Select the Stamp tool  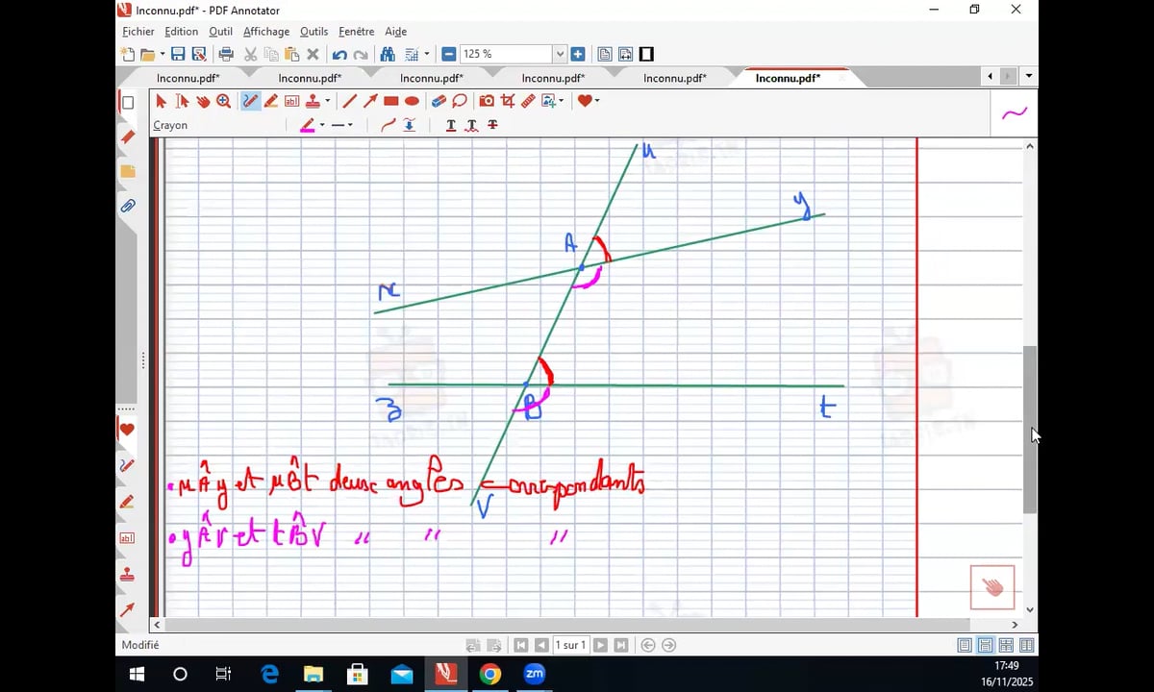pos(314,101)
